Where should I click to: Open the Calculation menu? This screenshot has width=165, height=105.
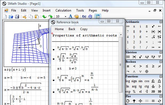63,10
